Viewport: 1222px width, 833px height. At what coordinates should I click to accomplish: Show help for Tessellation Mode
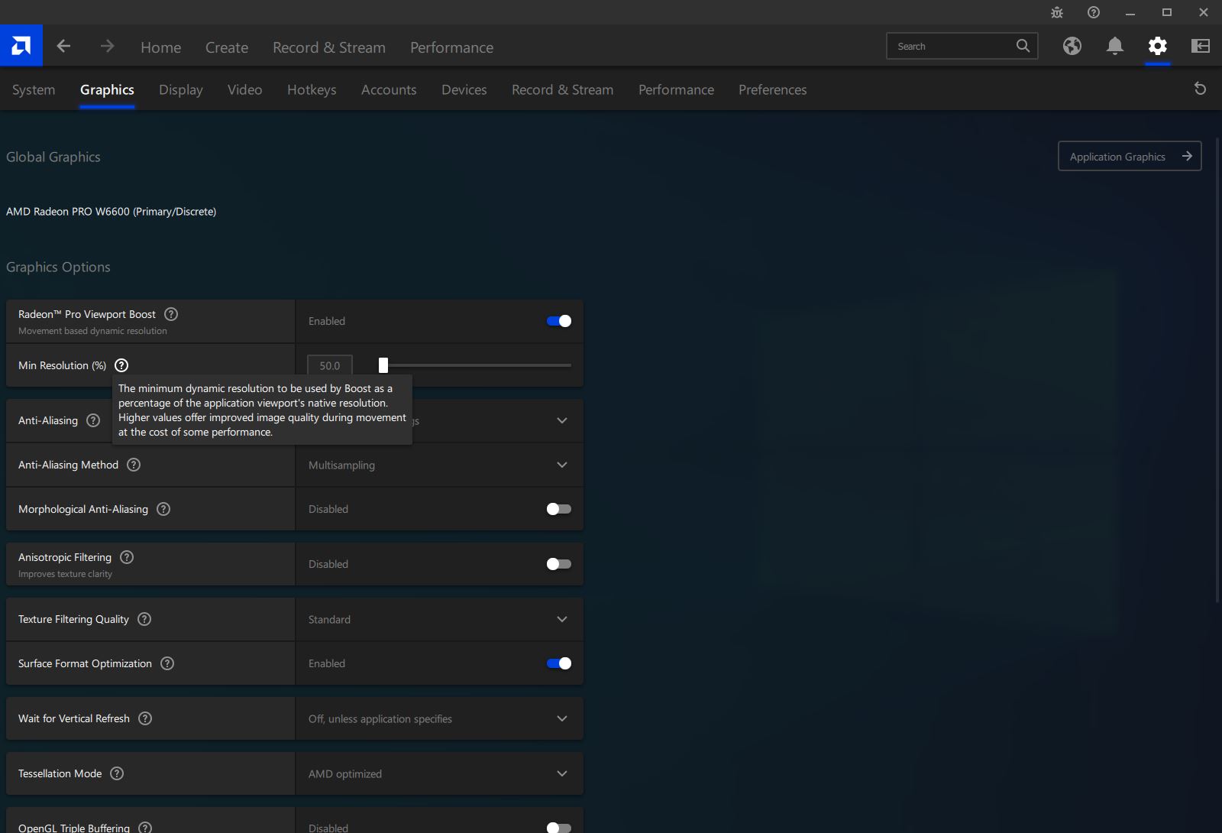[x=117, y=773]
